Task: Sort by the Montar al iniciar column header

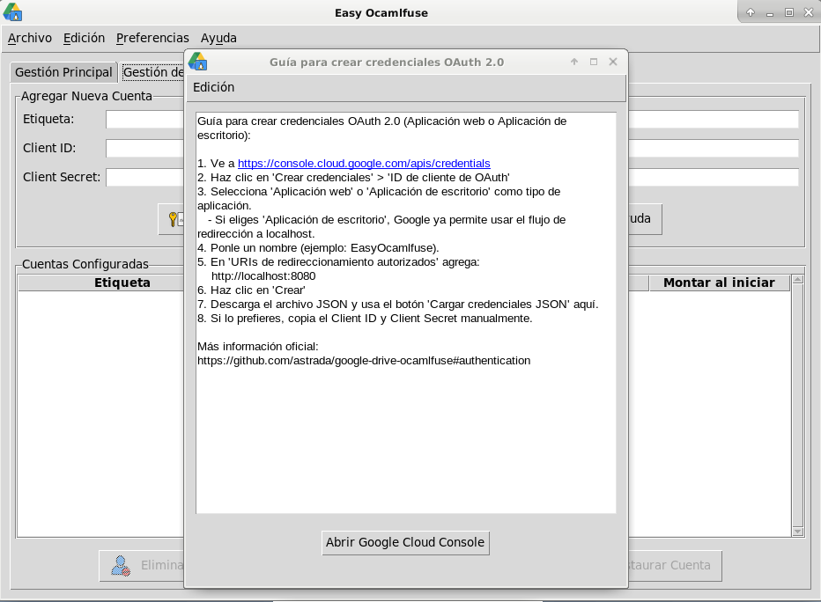Action: point(719,283)
